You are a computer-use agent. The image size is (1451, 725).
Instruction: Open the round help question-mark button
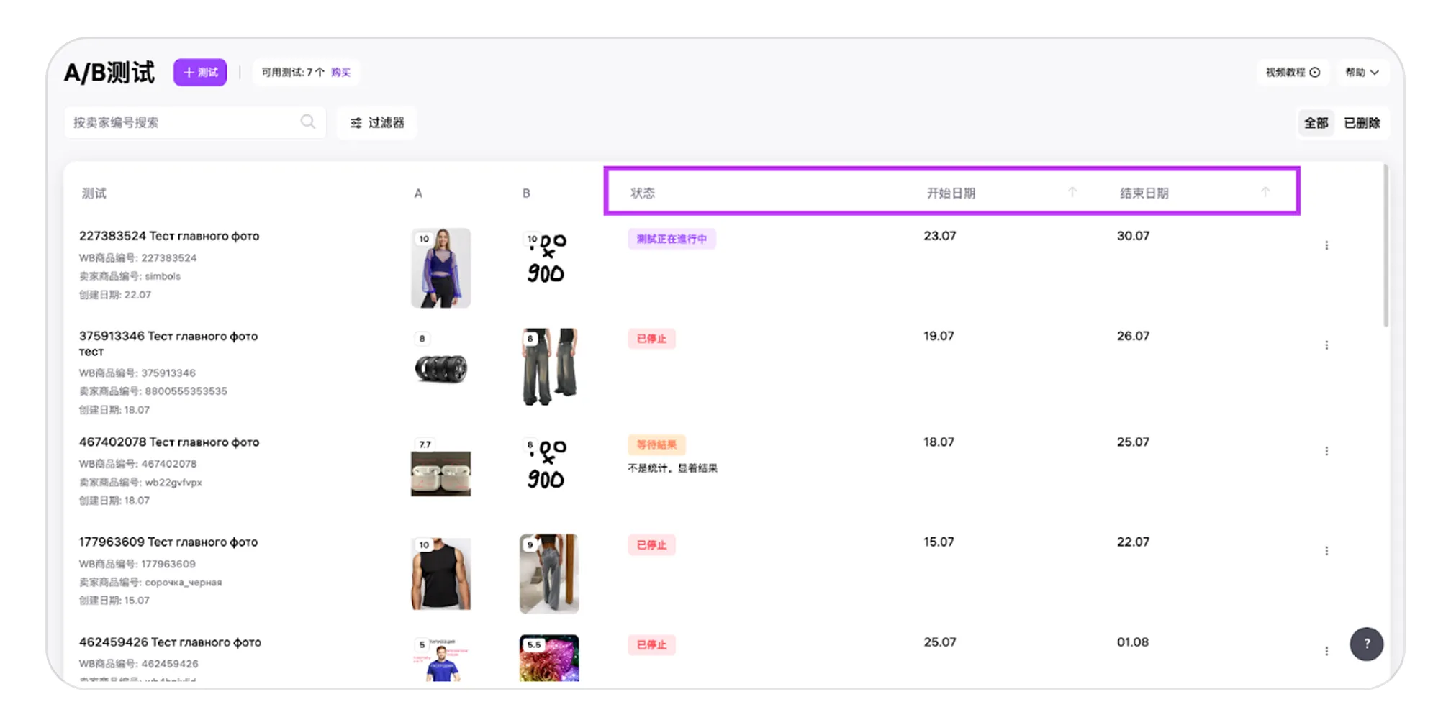1366,644
